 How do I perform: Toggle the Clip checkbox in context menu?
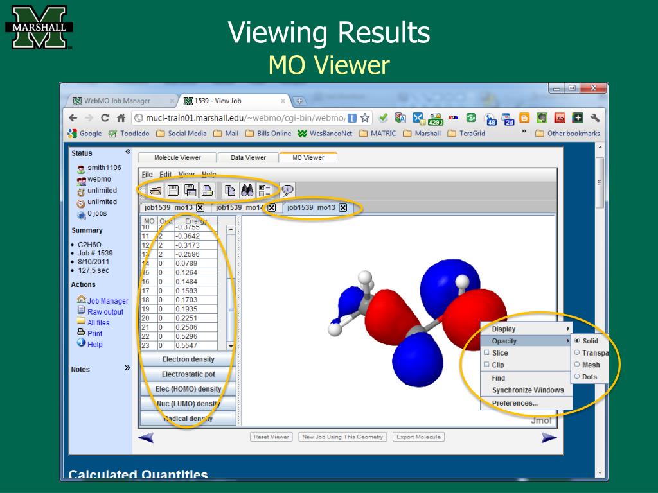(x=487, y=365)
